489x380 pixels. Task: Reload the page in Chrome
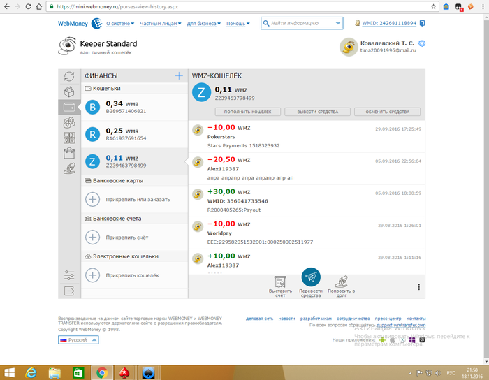[x=28, y=6]
